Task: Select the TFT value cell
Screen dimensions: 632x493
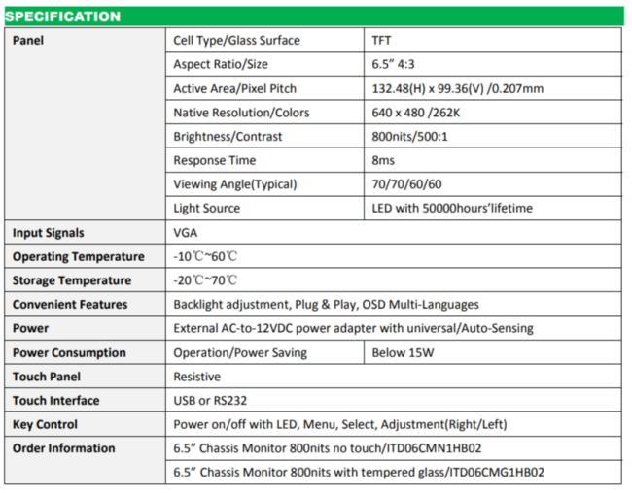Action: click(382, 41)
